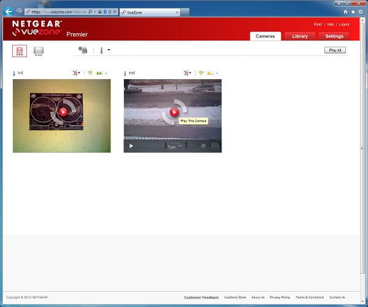
Task: Click the play arrow in ext control bar
Action: tap(131, 146)
